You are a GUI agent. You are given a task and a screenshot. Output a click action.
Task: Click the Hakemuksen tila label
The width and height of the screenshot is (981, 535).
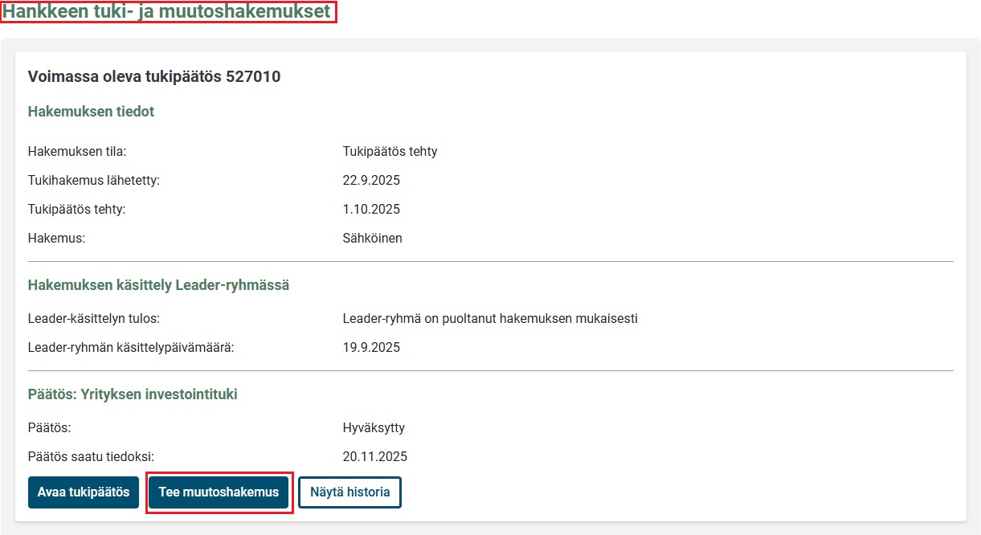[77, 151]
